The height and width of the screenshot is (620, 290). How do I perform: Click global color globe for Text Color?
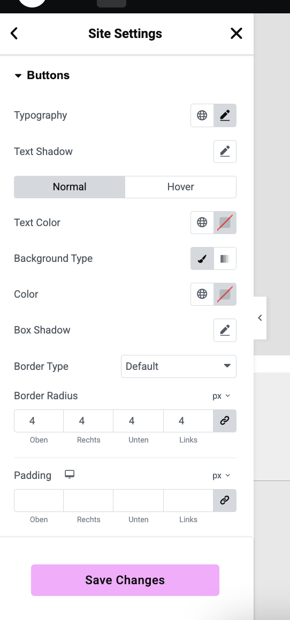pyautogui.click(x=202, y=223)
